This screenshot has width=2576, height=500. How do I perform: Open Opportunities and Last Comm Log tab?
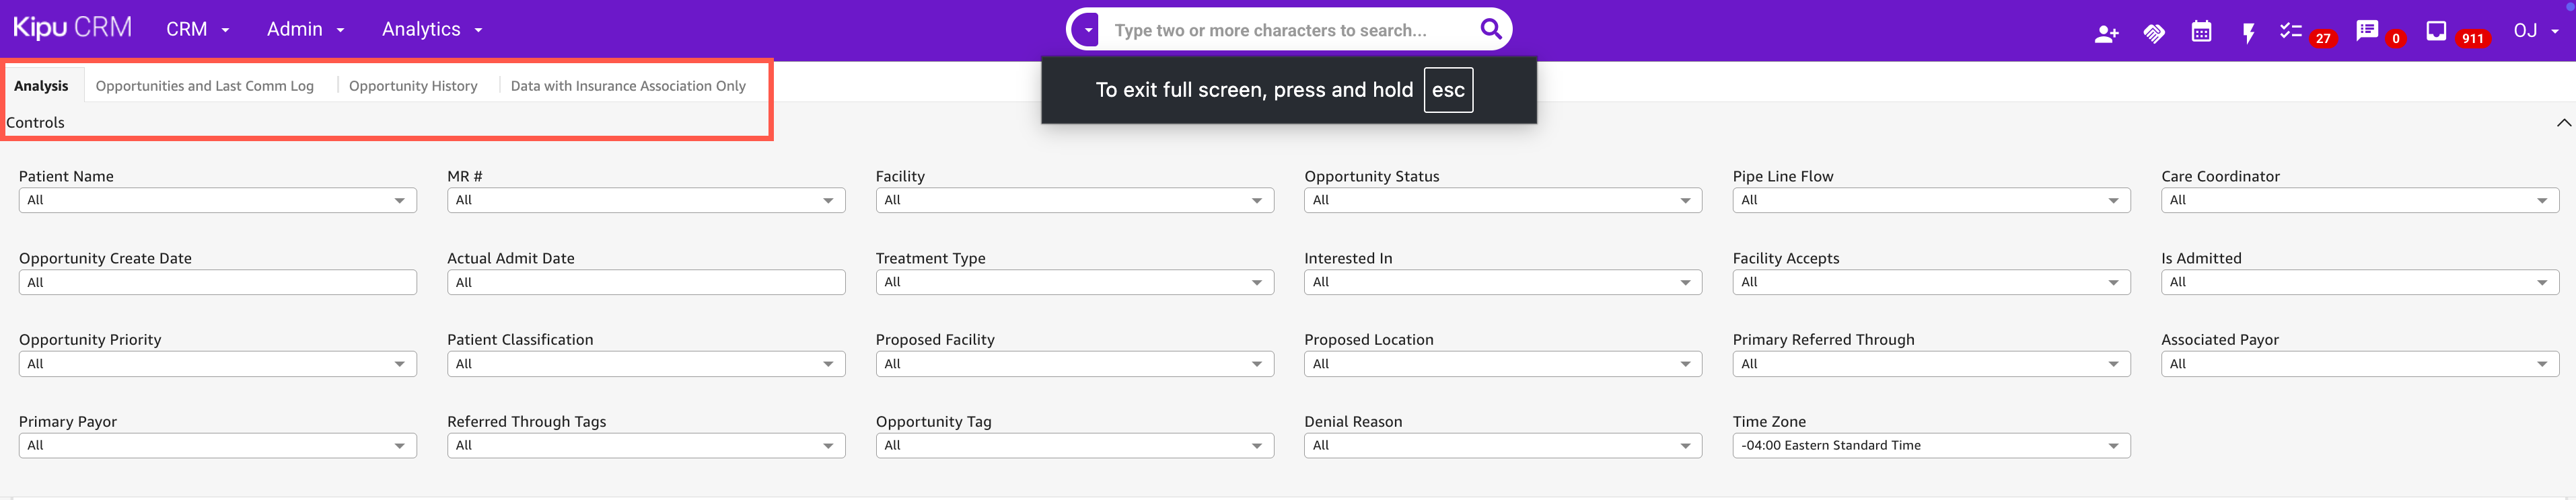click(205, 86)
